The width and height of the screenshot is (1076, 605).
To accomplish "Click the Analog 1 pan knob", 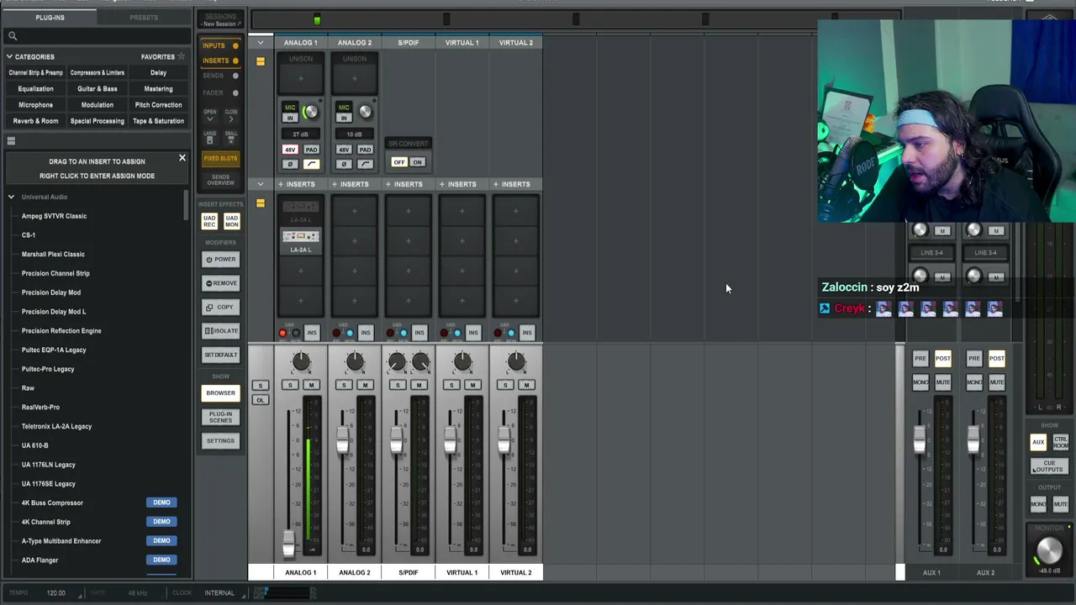I will tap(300, 362).
